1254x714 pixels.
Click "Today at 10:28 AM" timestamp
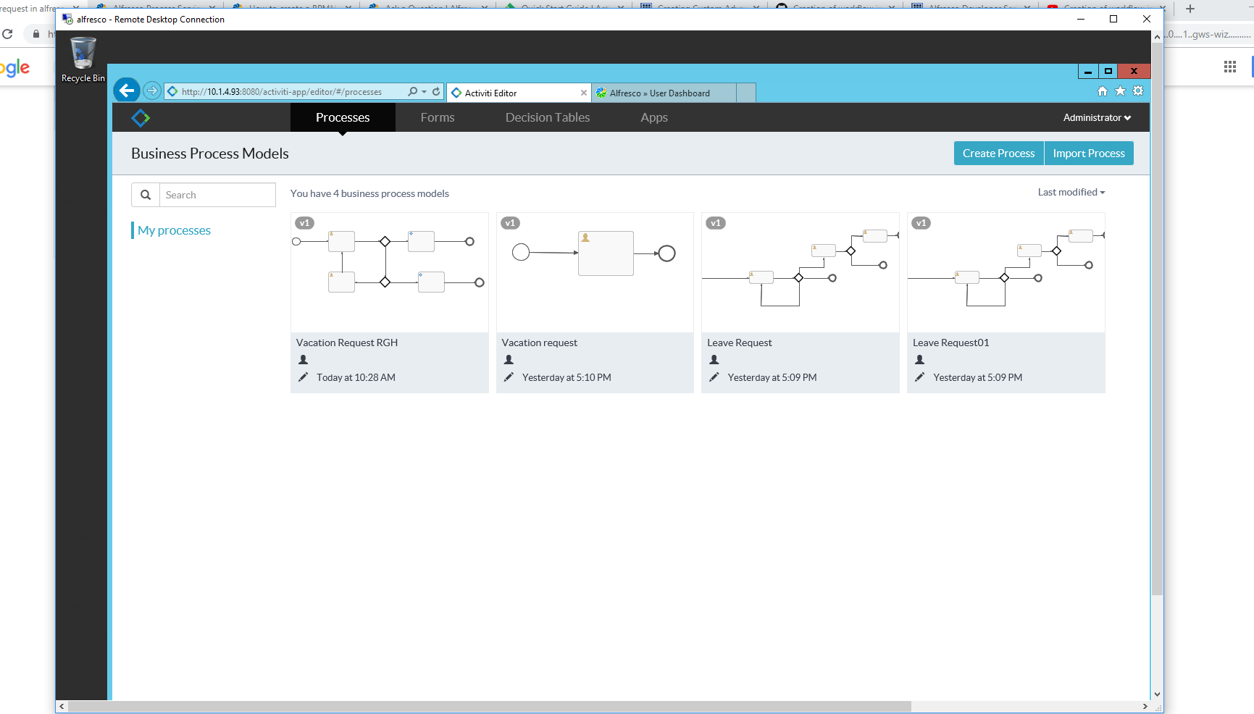click(x=356, y=377)
